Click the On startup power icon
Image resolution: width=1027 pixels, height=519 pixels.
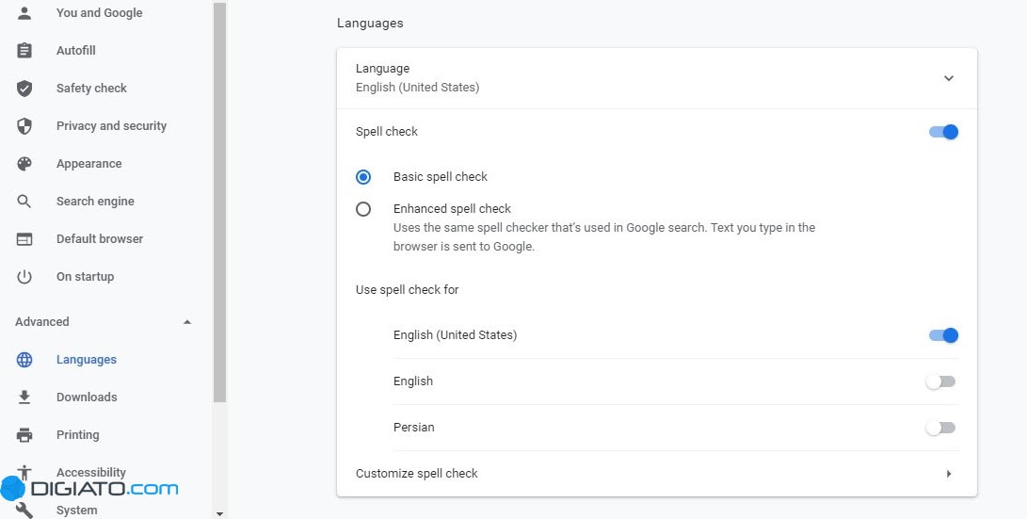(x=24, y=277)
